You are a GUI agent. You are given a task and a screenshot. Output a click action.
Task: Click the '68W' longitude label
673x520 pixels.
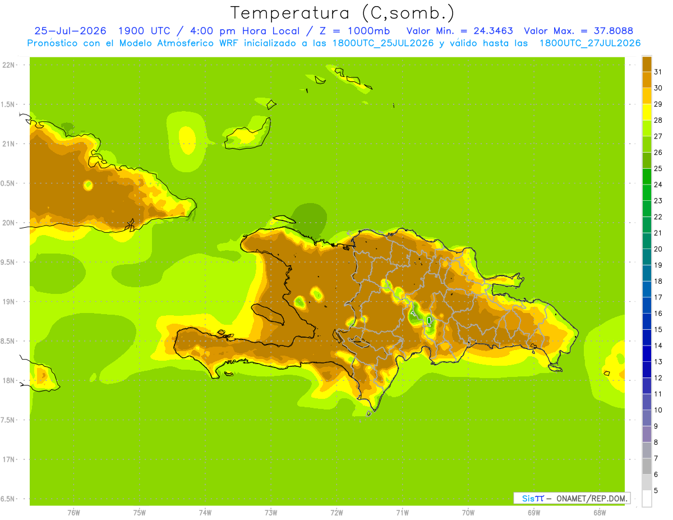point(600,513)
